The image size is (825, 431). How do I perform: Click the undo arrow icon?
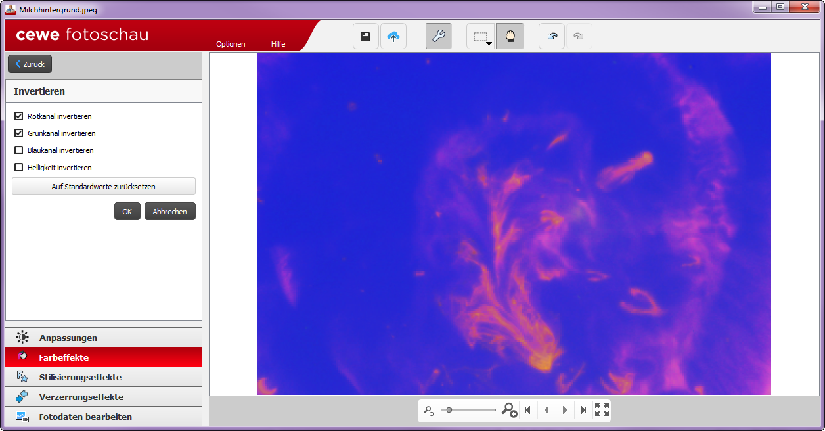pyautogui.click(x=552, y=37)
